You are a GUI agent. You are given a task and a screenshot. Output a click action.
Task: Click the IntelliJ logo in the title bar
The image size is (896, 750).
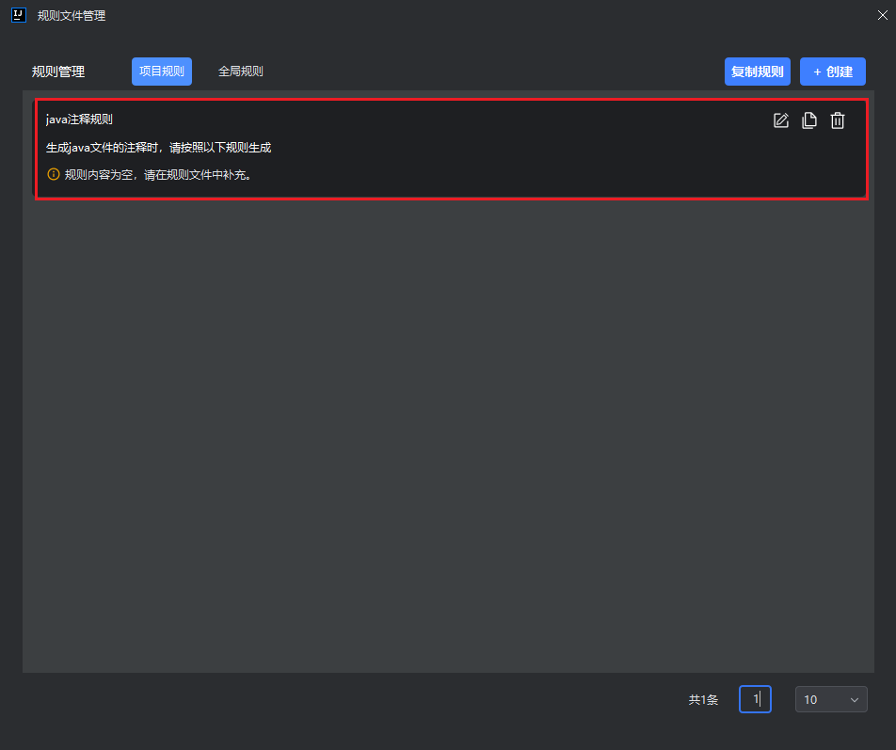(18, 15)
